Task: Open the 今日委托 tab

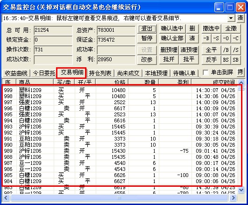Action: point(44,73)
